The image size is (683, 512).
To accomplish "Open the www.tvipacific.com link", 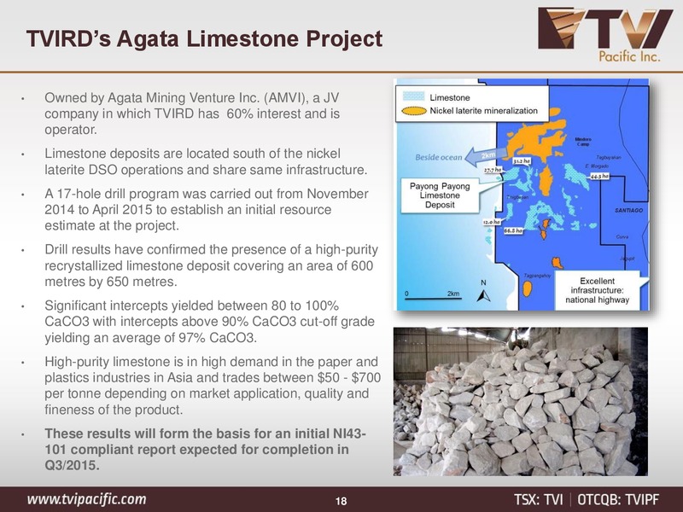I will [87, 499].
